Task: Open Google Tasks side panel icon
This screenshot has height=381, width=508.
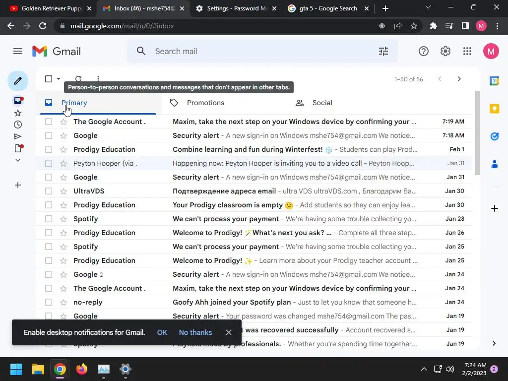Action: tap(495, 136)
